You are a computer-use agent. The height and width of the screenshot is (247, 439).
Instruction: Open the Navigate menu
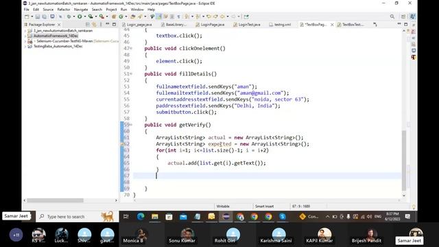pos(81,9)
